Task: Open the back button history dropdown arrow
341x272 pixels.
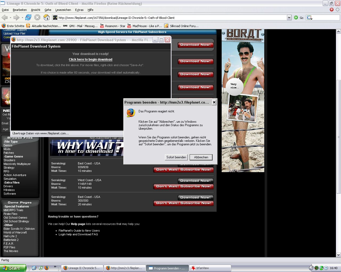Action: (10, 18)
